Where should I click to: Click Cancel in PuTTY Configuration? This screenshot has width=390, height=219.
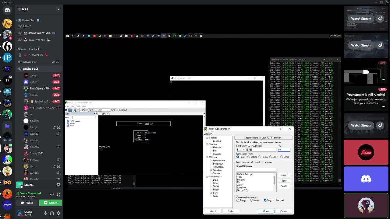click(x=284, y=211)
